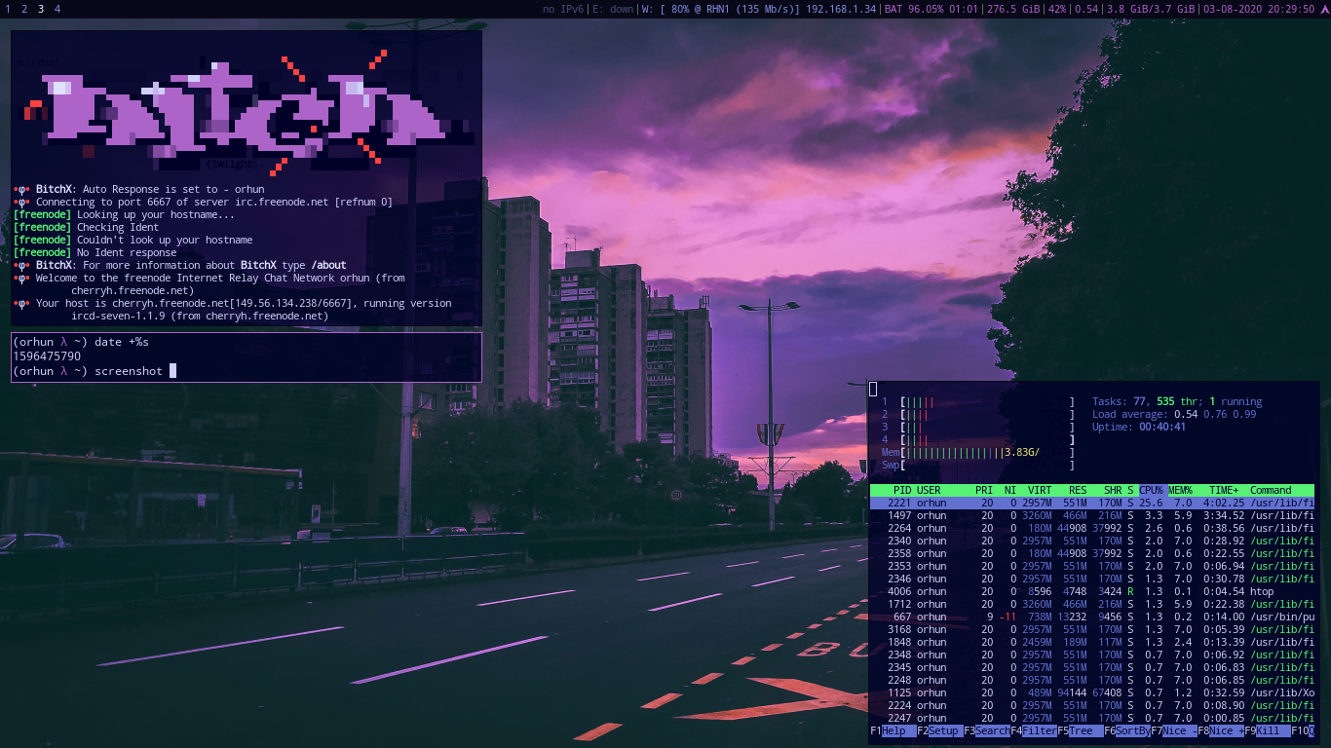This screenshot has width=1331, height=748.
Task: Select process row with PID 1848
Action: (x=1092, y=642)
